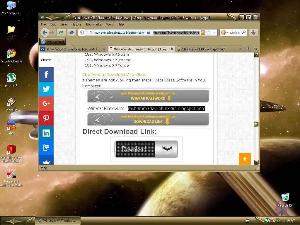Click the scrollbar down arrow
This screenshot has width=300, height=225.
[256, 162]
